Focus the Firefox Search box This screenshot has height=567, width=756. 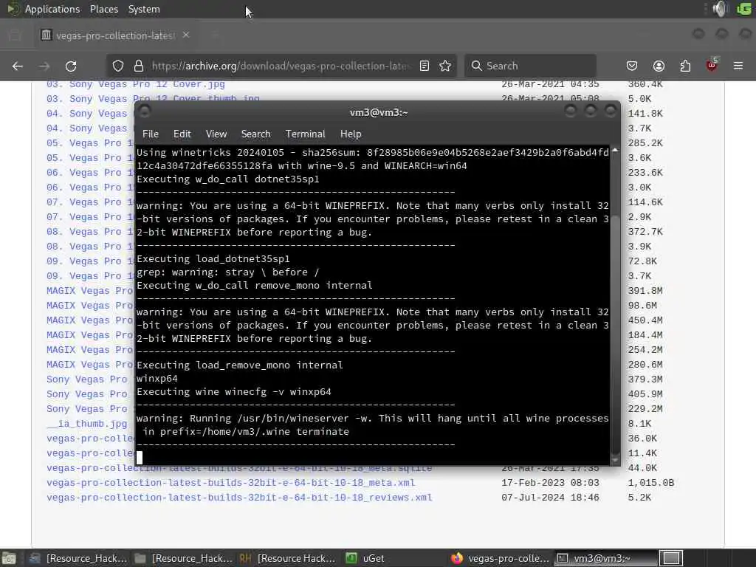(530, 66)
